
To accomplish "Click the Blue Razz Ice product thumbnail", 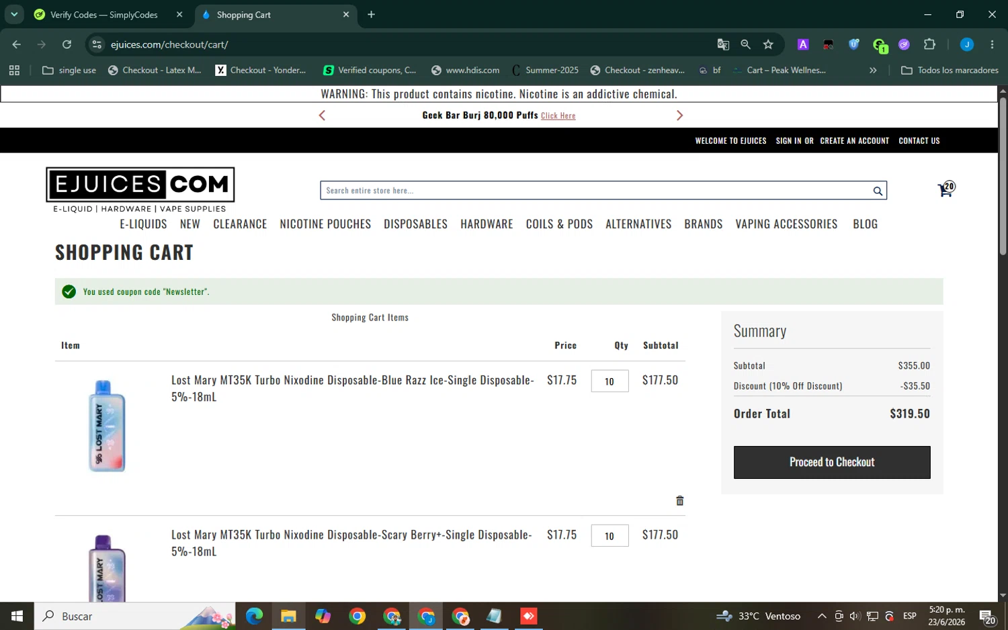I will (x=107, y=426).
